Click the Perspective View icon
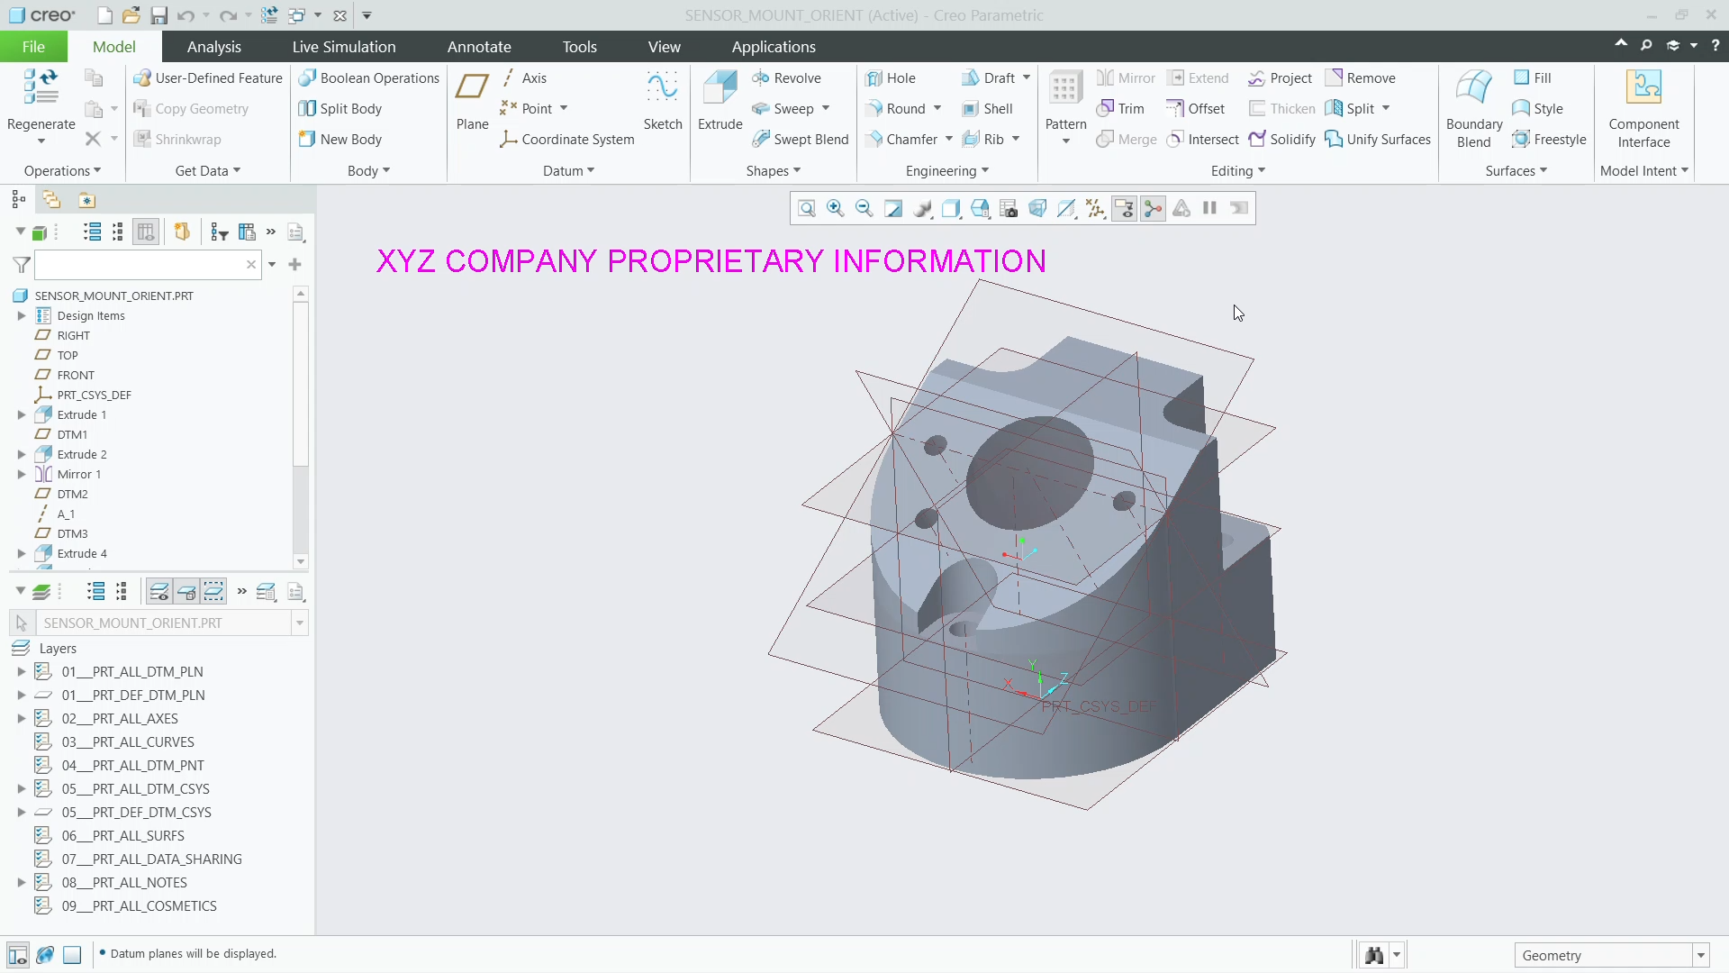1729x973 pixels. (x=1037, y=208)
